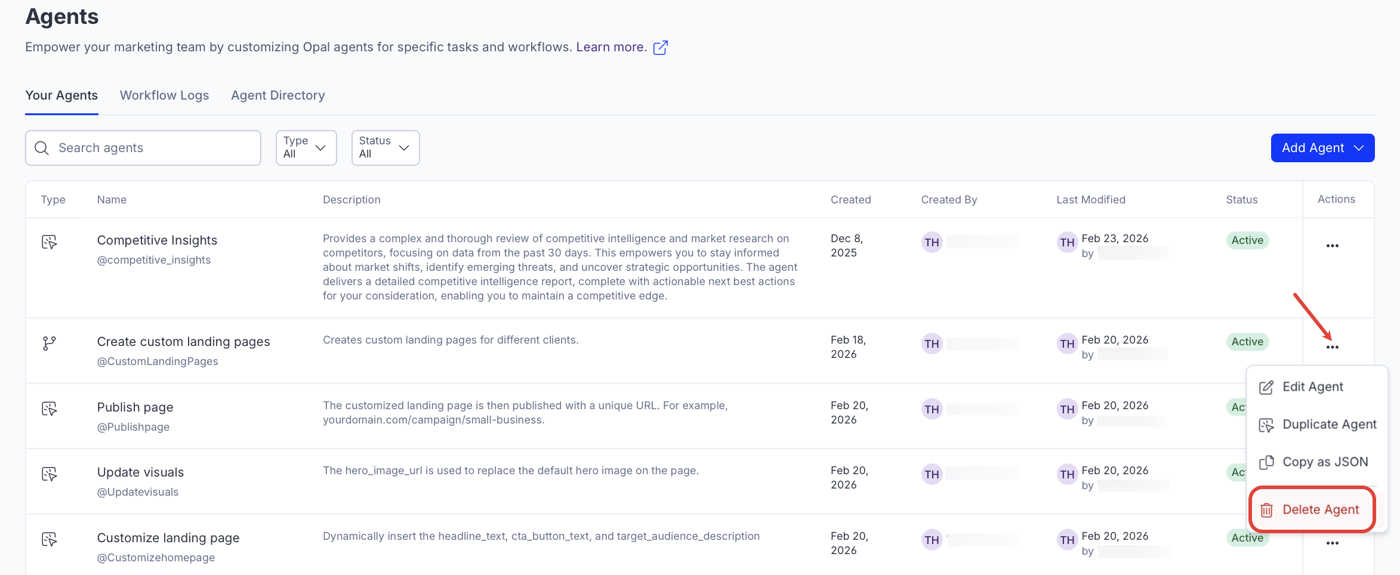Expand the Type filter dropdown
The width and height of the screenshot is (1400, 575).
[x=306, y=148]
